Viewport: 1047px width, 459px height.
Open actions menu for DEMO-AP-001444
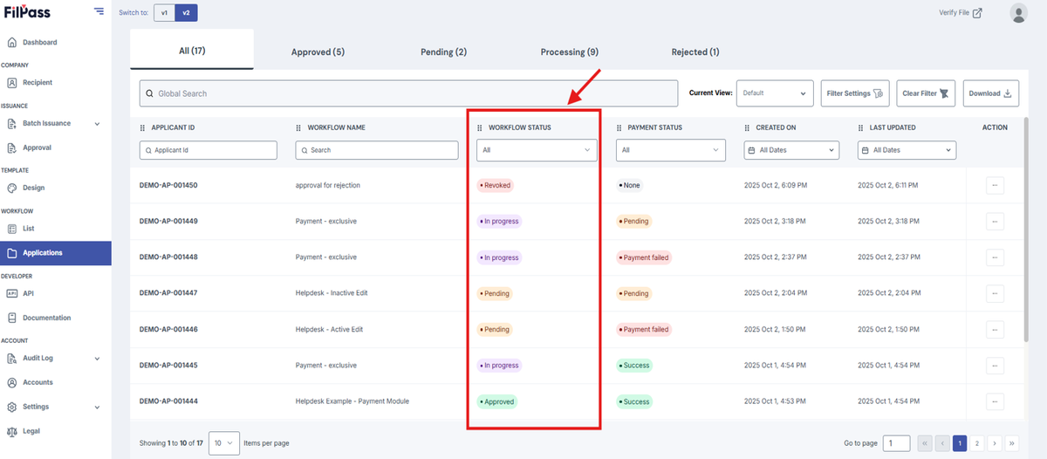pos(995,401)
